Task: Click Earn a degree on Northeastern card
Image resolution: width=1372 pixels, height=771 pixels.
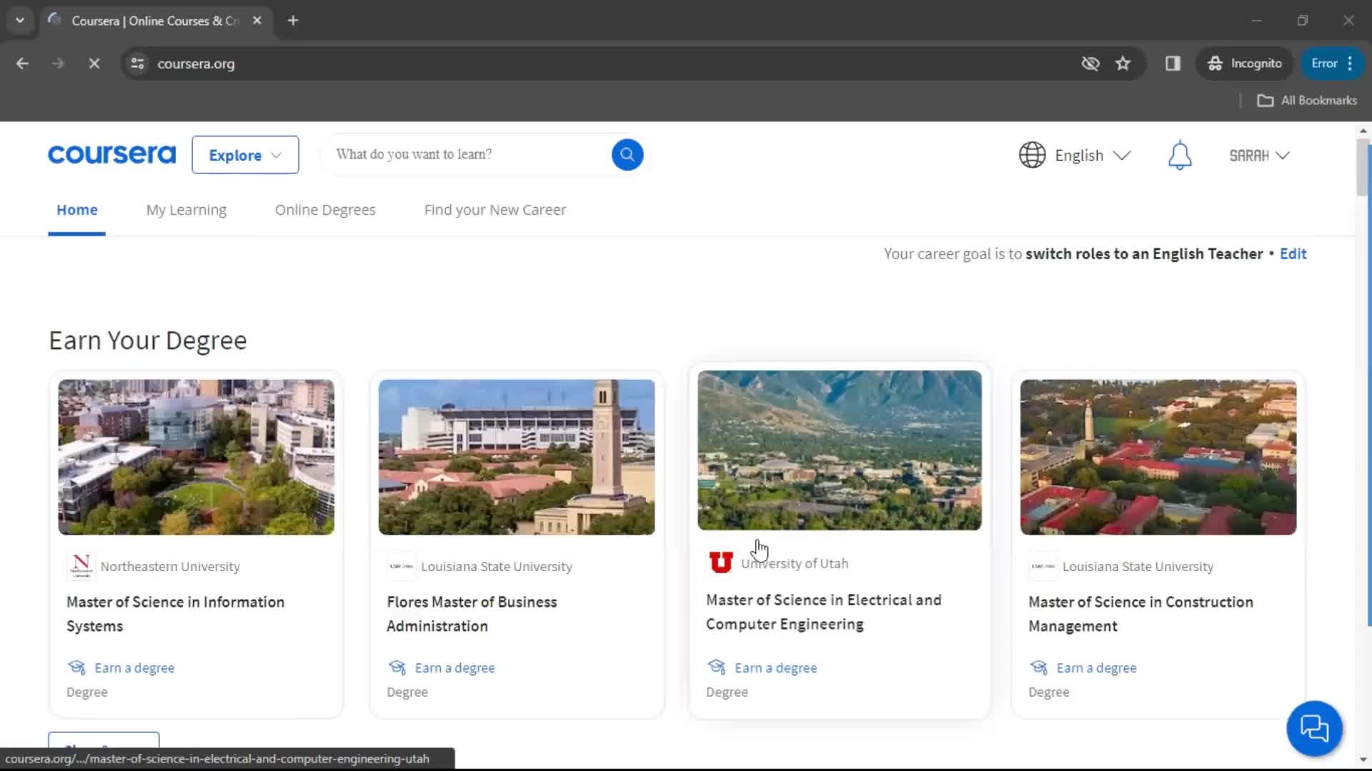Action: tap(134, 667)
